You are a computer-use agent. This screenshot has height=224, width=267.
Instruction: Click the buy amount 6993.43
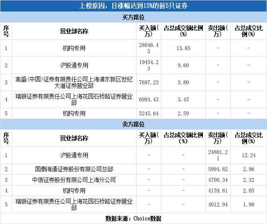click(149, 99)
